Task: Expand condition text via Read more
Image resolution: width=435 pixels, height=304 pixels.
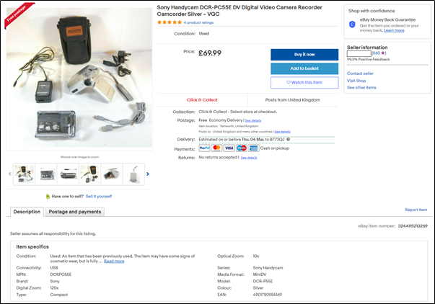Action: (x=114, y=261)
